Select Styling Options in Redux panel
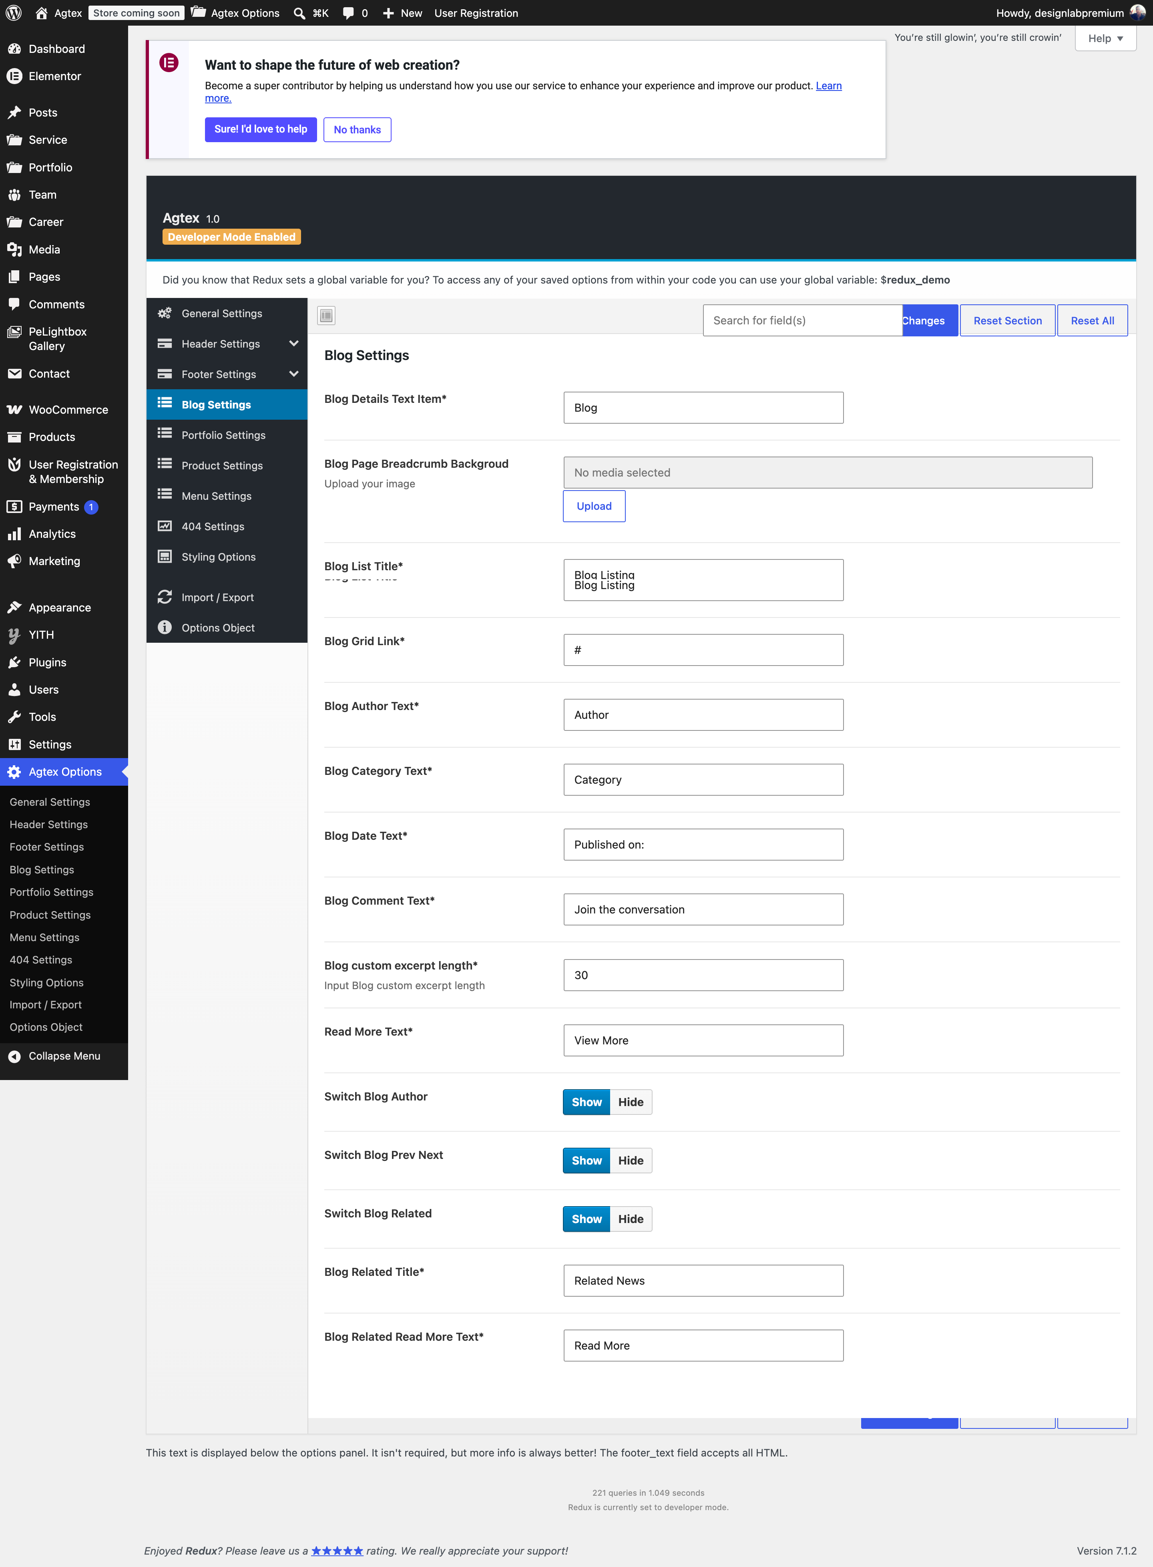1153x1567 pixels. 227,557
